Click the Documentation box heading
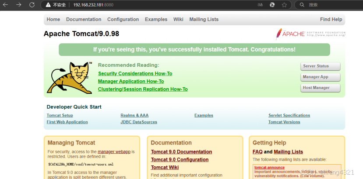Viewport: 363px width, 179px height. click(171, 143)
